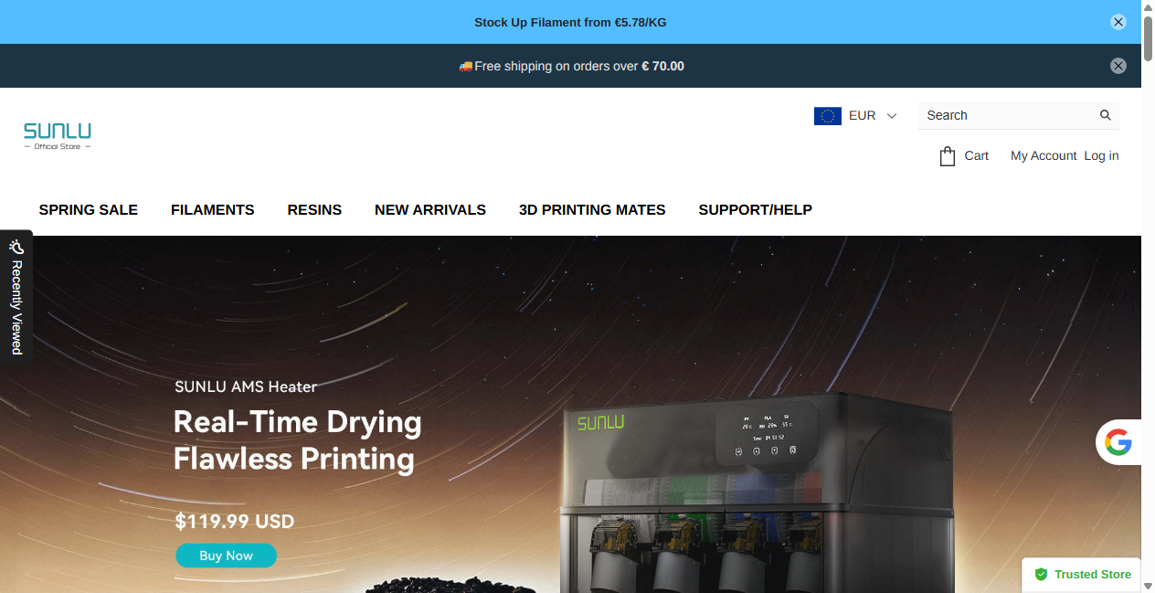This screenshot has height=593, width=1155.
Task: Open the 3D PRINTING MATES menu
Action: pos(592,210)
